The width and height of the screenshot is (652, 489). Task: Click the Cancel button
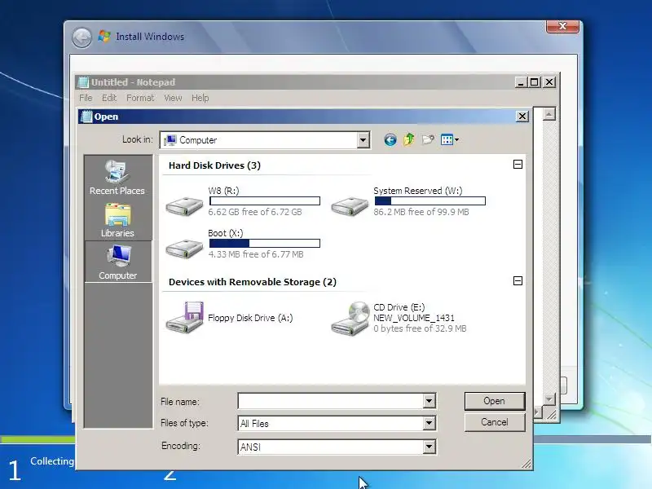[x=495, y=422]
